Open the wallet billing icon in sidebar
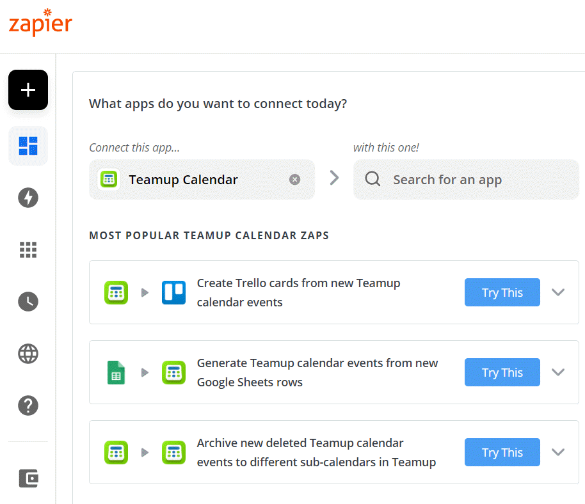The image size is (585, 504). pos(28,478)
